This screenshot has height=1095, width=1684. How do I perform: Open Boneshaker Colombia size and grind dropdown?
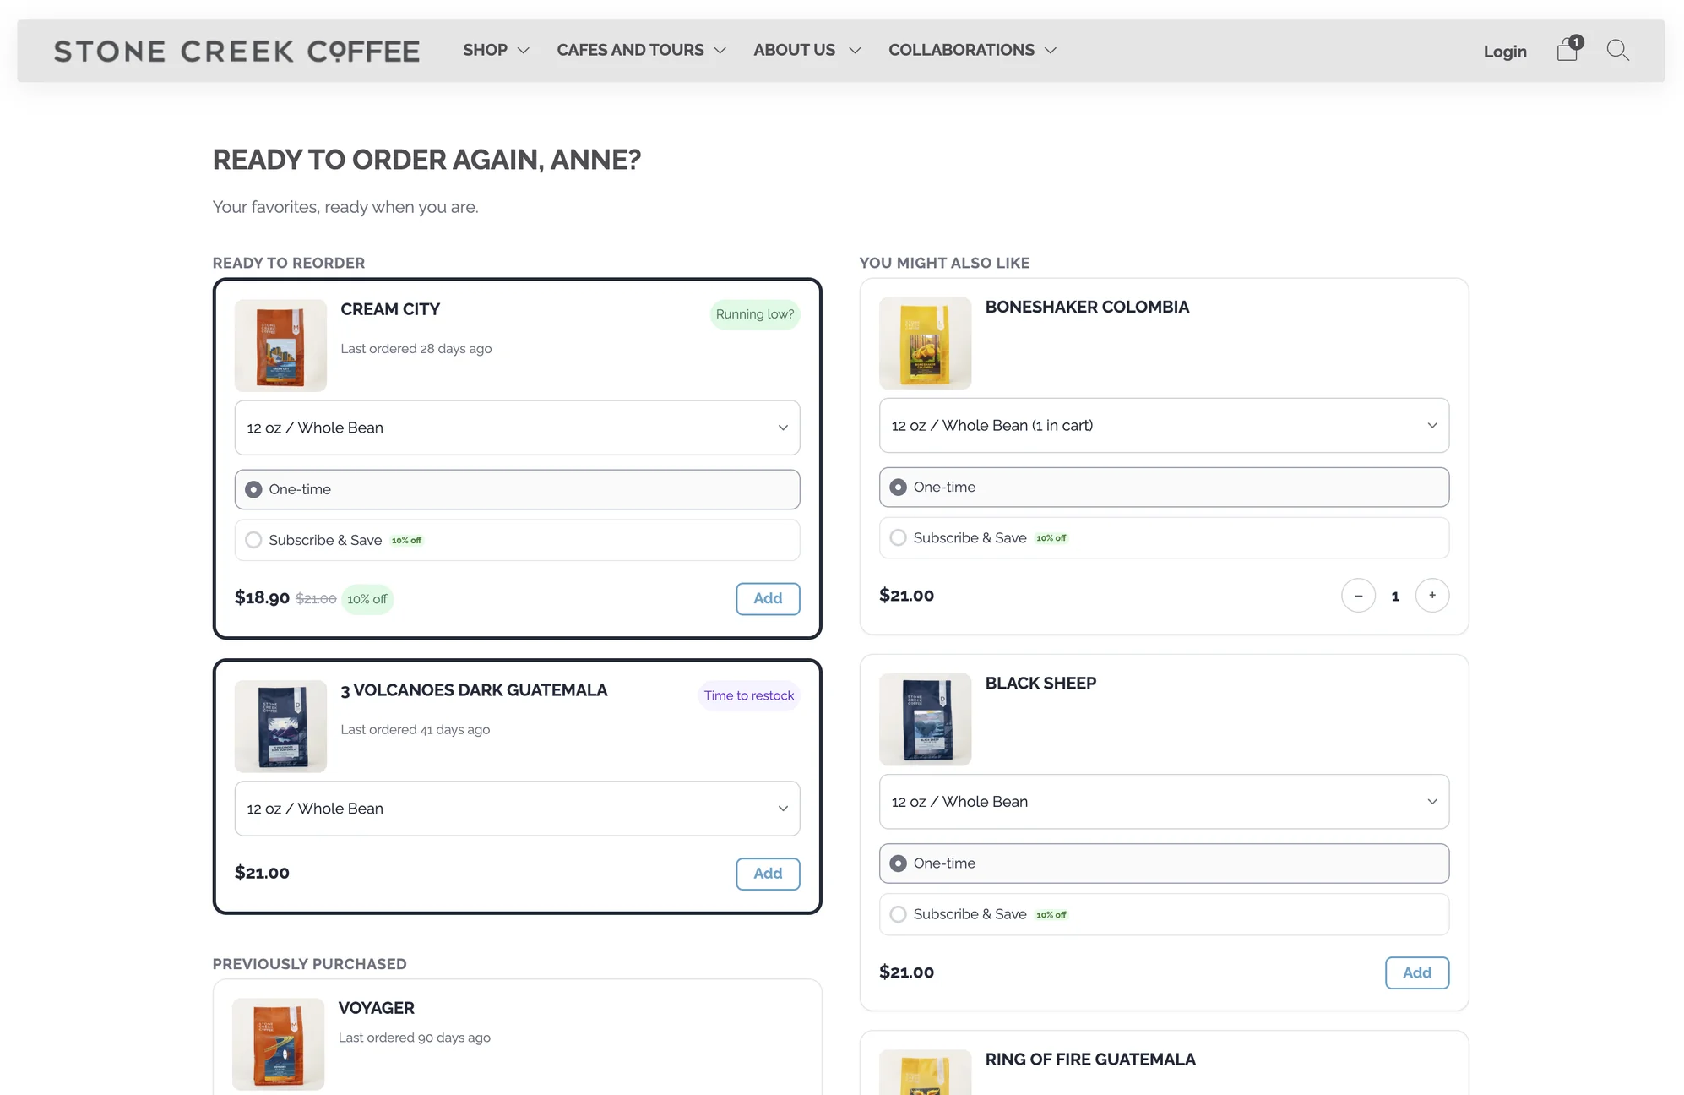click(1164, 425)
